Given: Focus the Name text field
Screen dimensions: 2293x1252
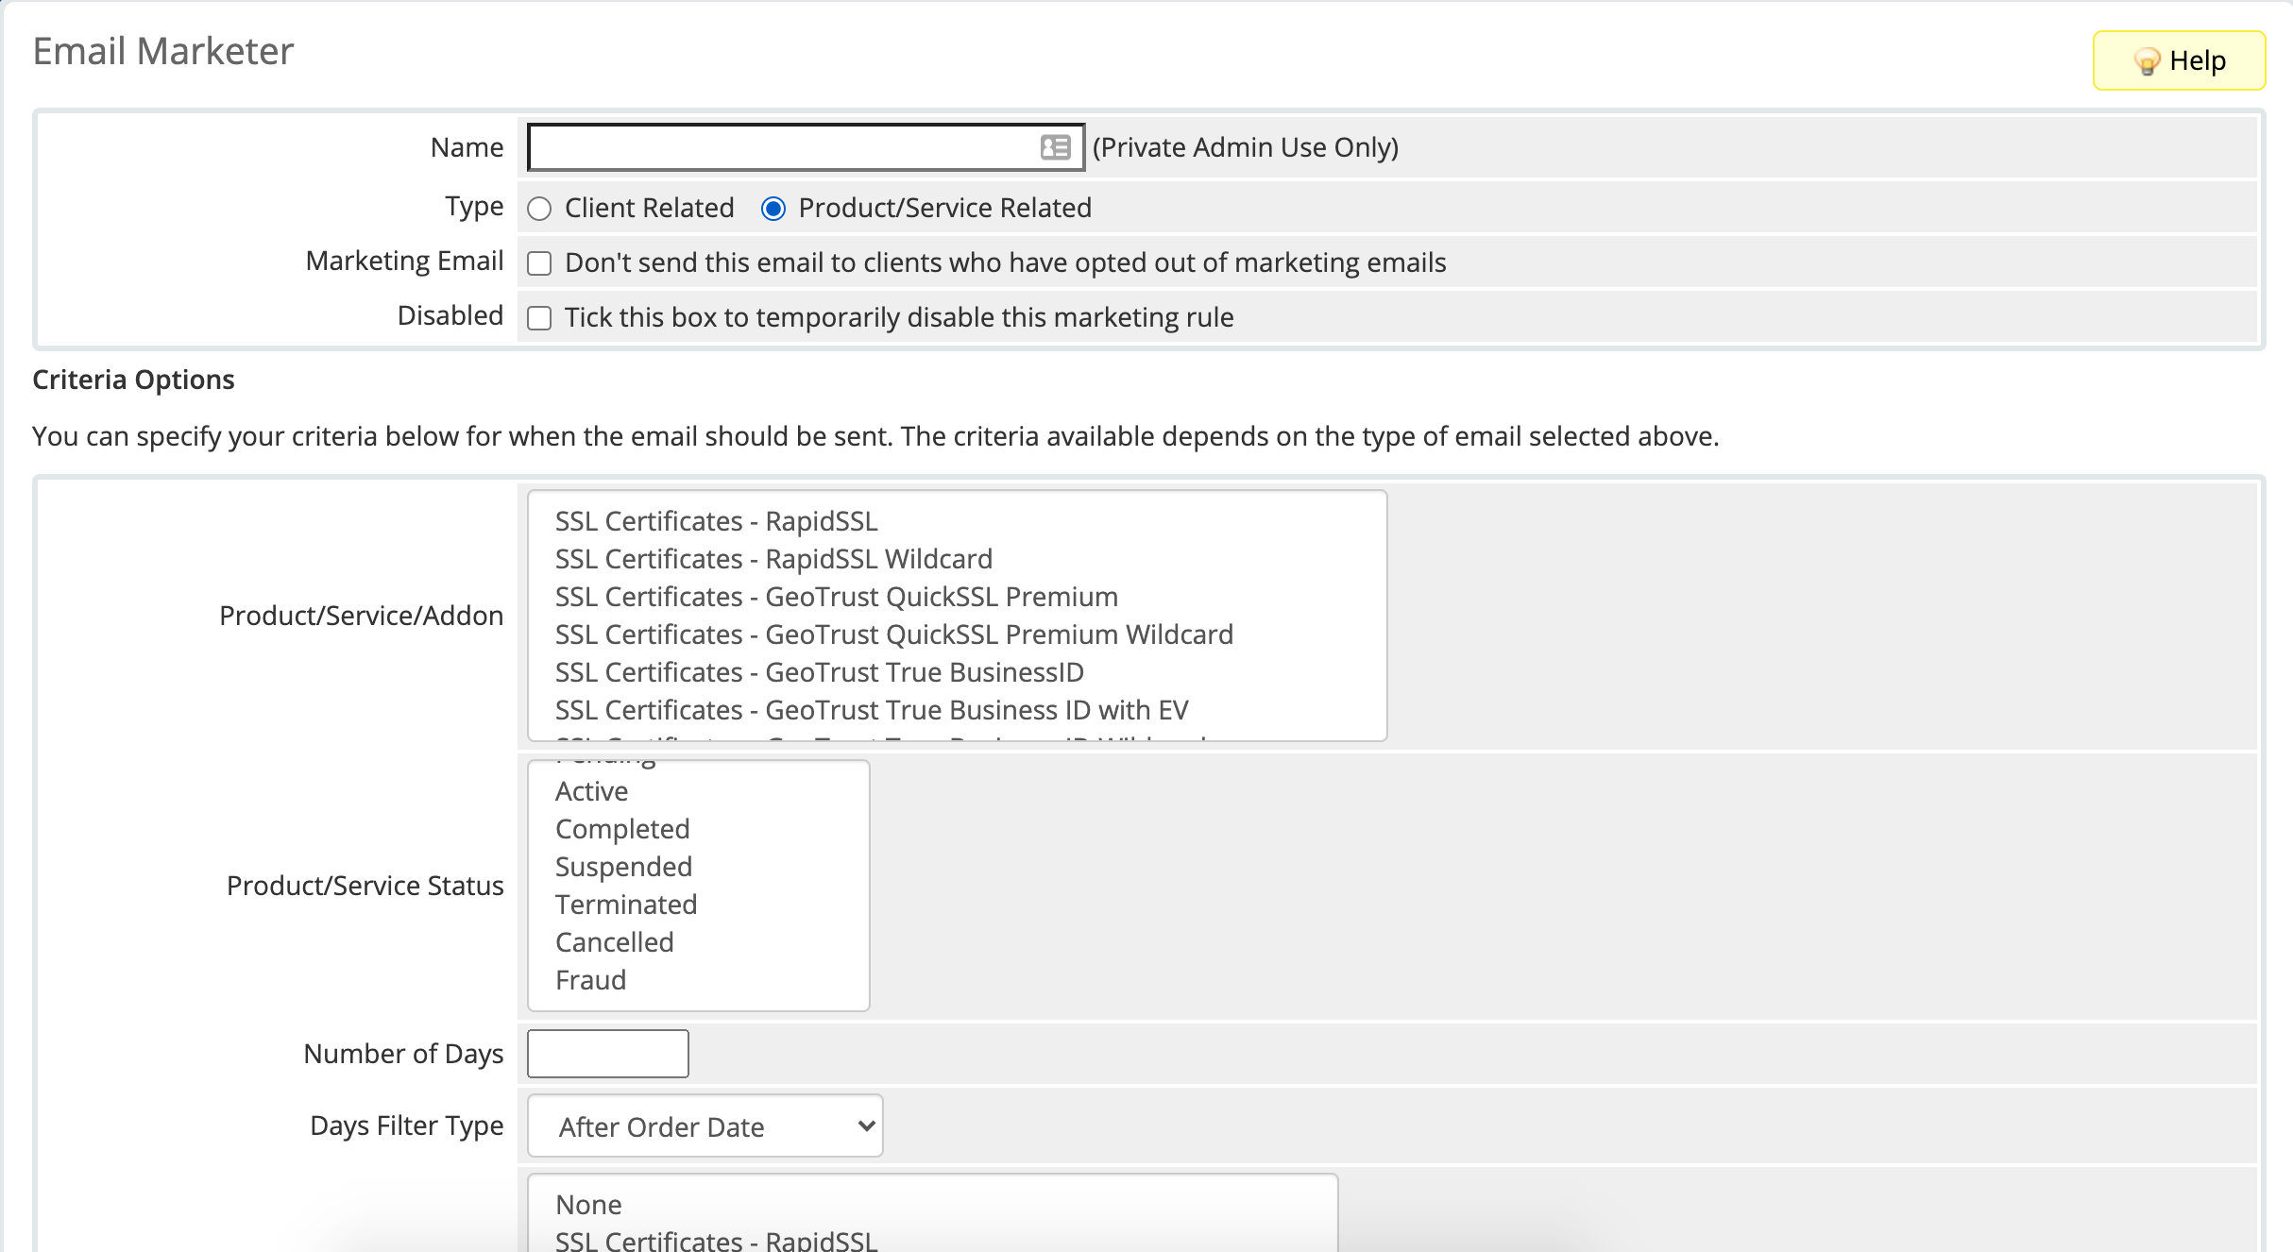Looking at the screenshot, I should (x=806, y=147).
